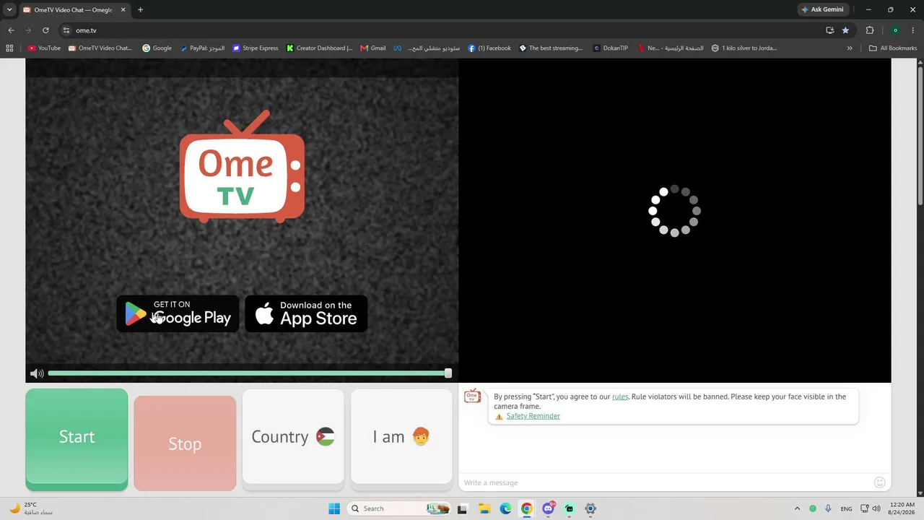Open the Stripe Express bookmark

(255, 48)
